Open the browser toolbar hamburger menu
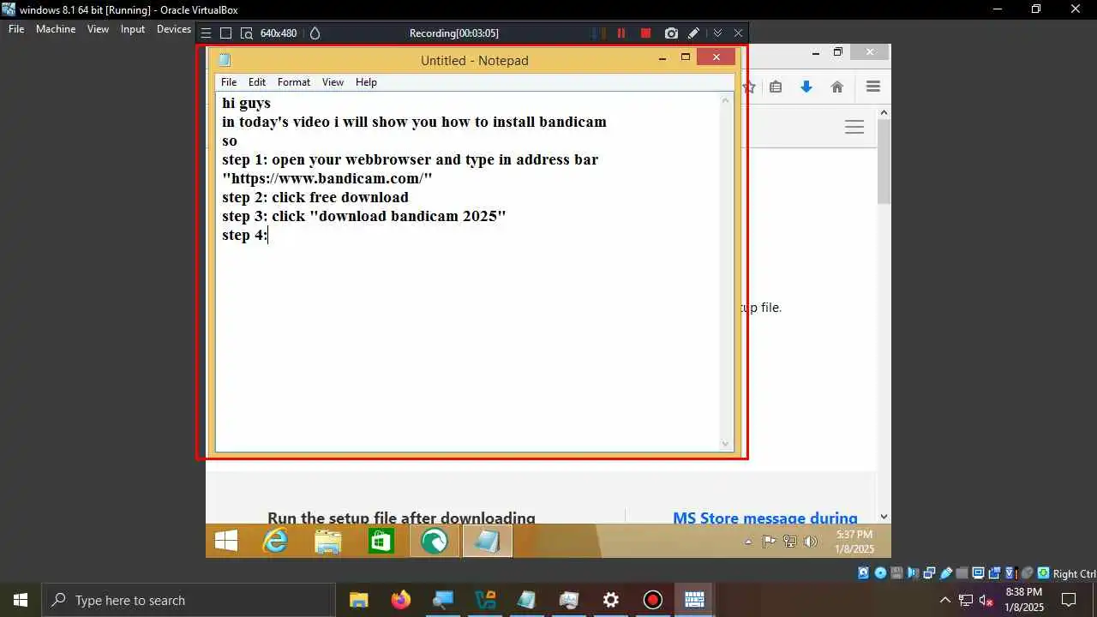This screenshot has height=617, width=1097. tap(873, 87)
